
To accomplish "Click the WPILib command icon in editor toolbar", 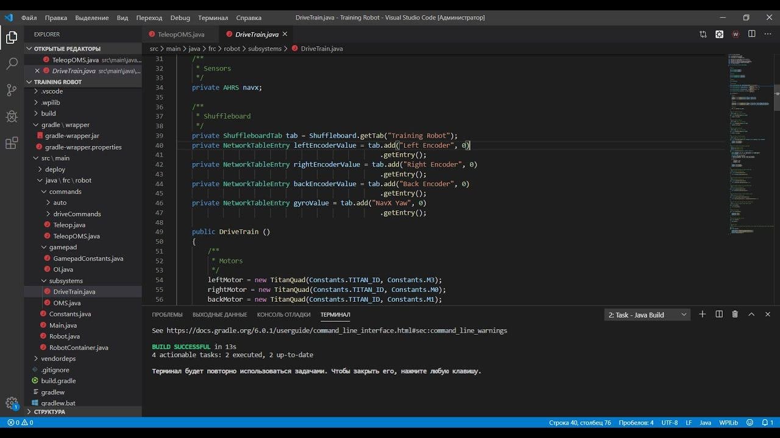I will [x=736, y=35].
